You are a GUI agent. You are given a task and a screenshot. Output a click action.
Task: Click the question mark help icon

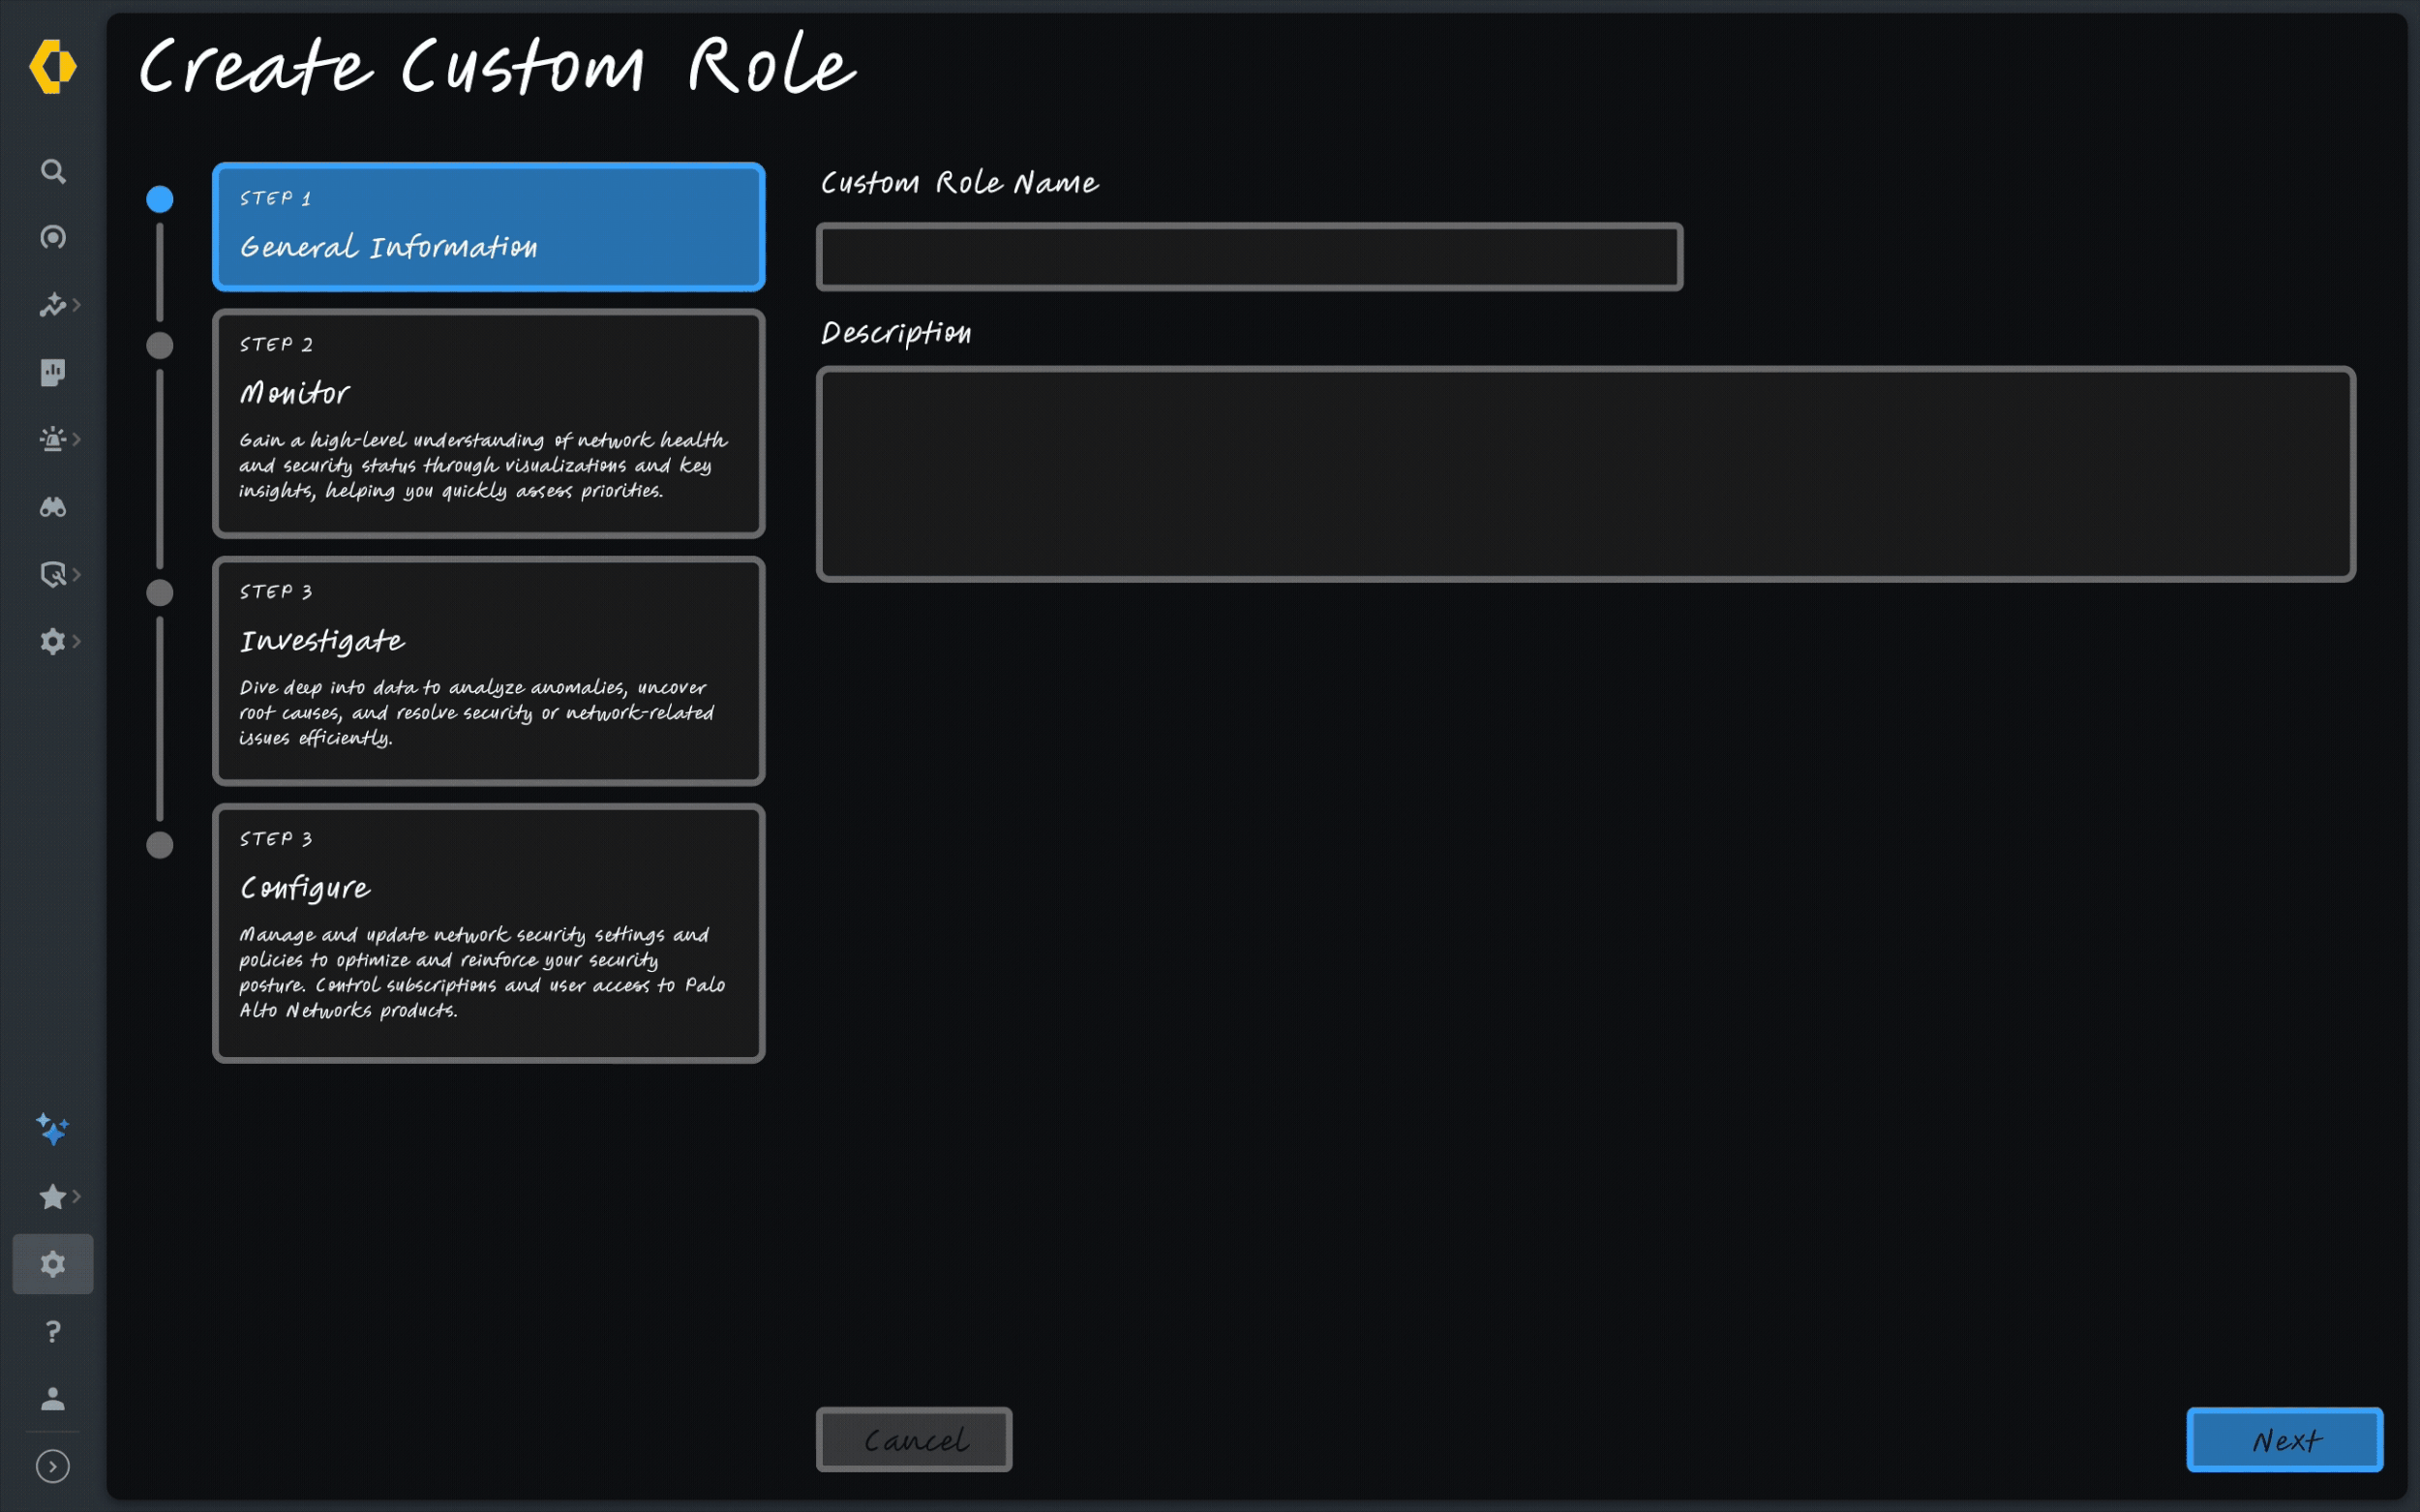tap(53, 1331)
